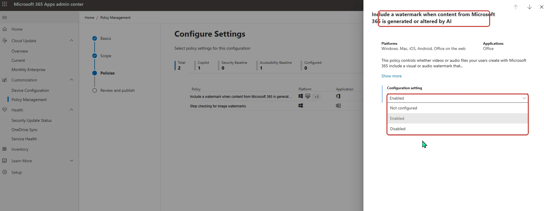The image size is (544, 211).
Task: Filter by Copilot policies
Action: point(202,65)
